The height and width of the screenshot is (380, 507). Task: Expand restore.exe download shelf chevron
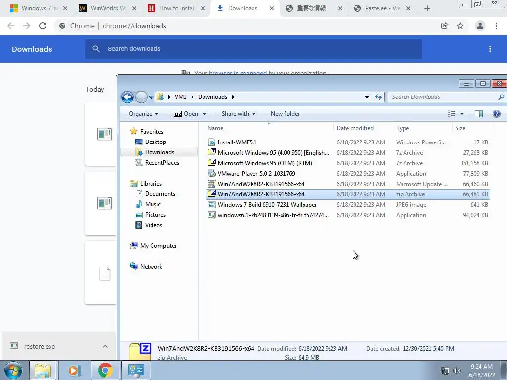click(x=105, y=346)
